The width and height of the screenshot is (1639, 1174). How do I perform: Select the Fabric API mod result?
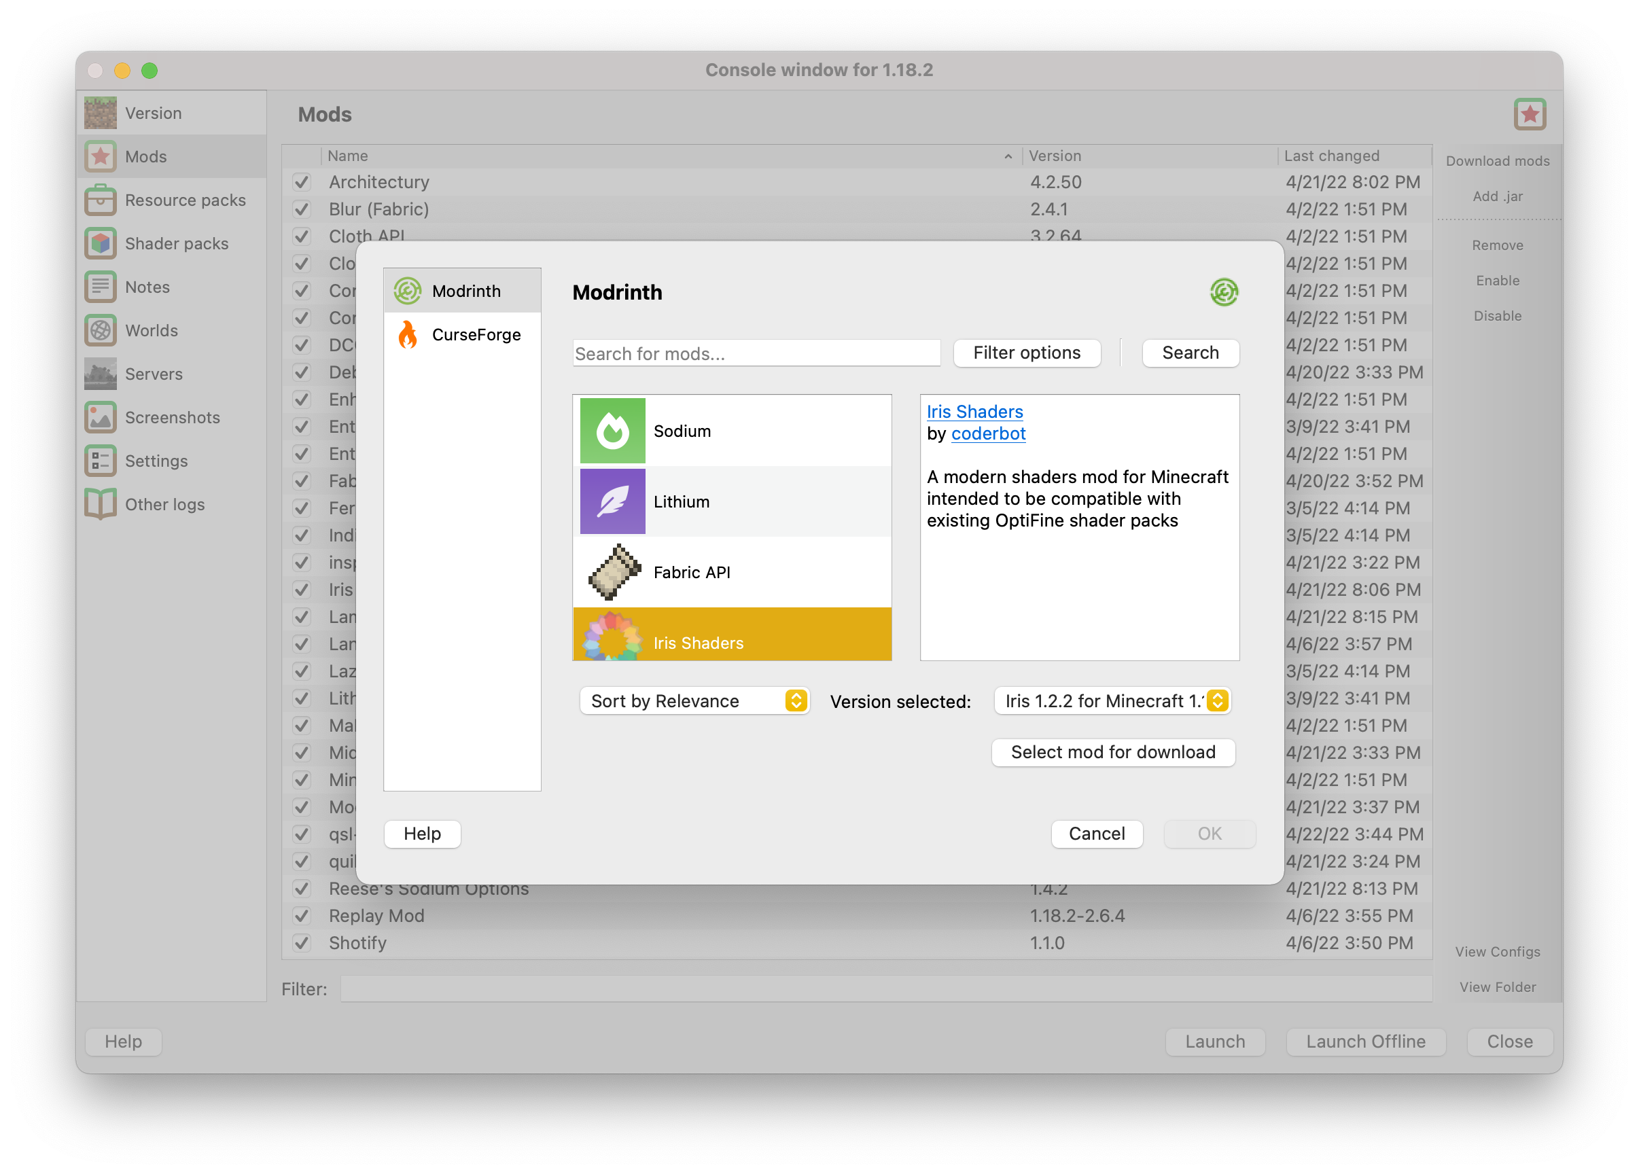(732, 571)
